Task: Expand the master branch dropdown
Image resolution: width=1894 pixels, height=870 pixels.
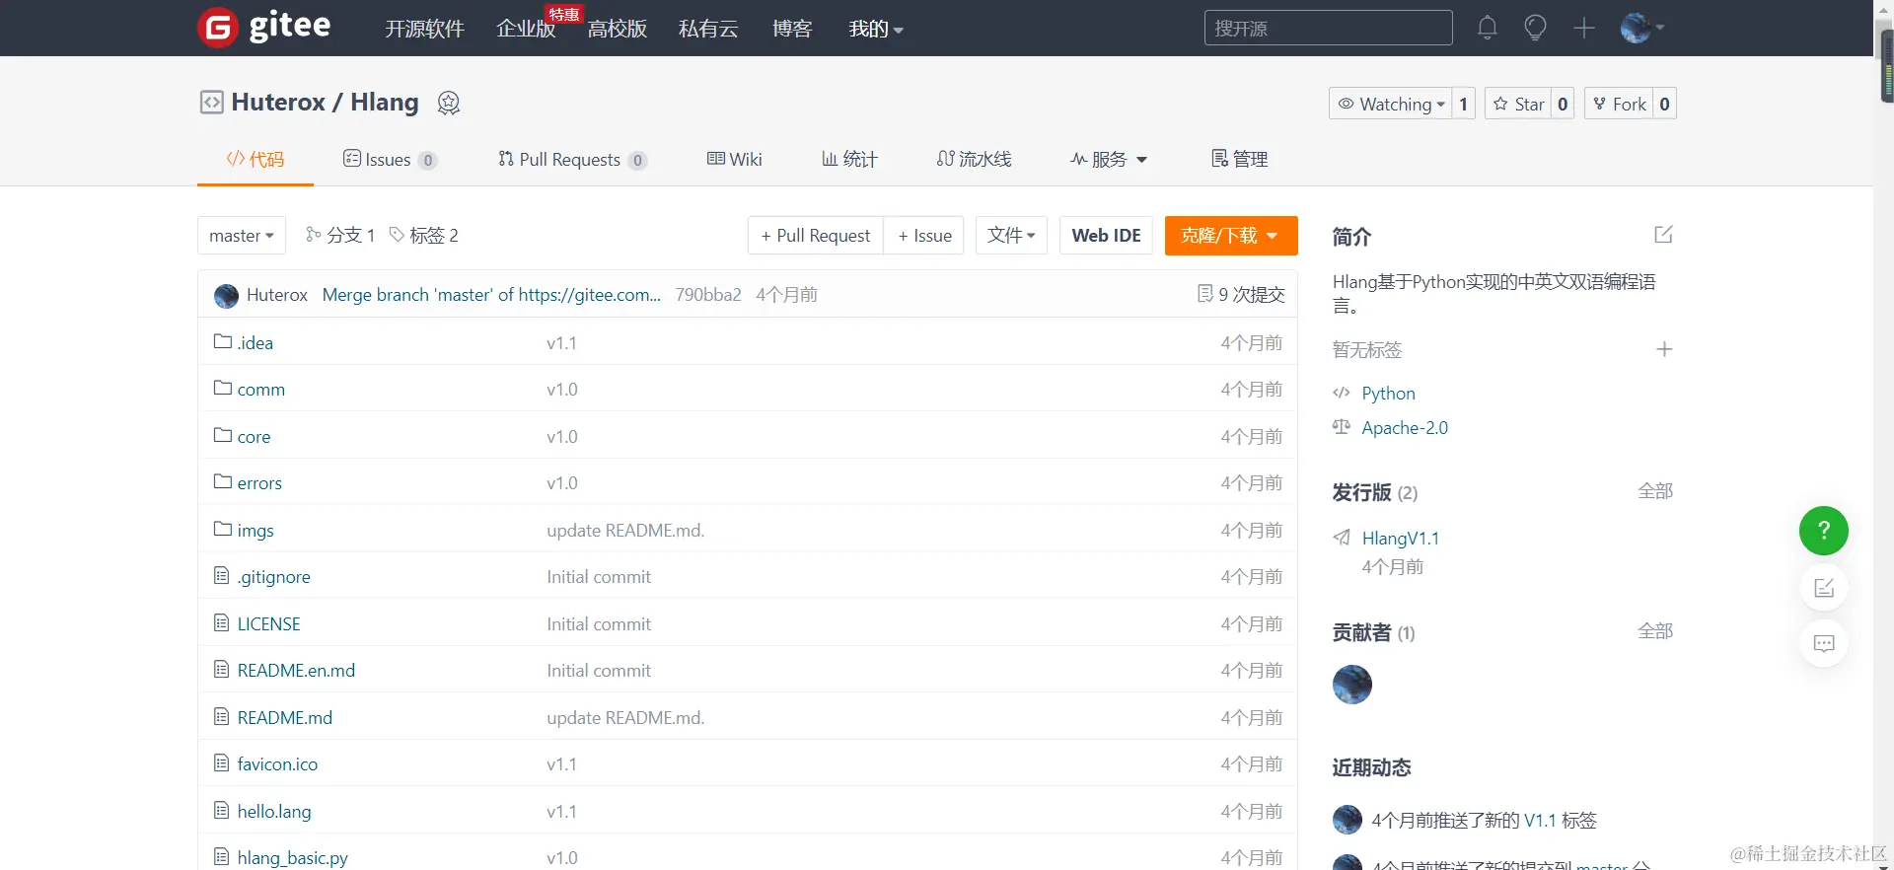Action: (x=242, y=235)
